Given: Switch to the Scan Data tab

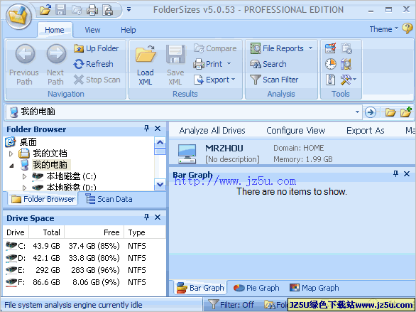Looking at the screenshot, I should (109, 199).
